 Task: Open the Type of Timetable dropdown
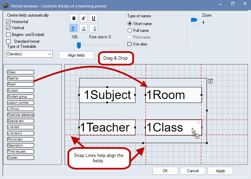click(x=29, y=54)
